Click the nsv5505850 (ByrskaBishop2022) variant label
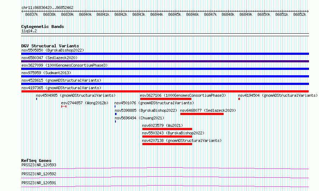Viewport: 319px width, 191px height. click(x=53, y=50)
